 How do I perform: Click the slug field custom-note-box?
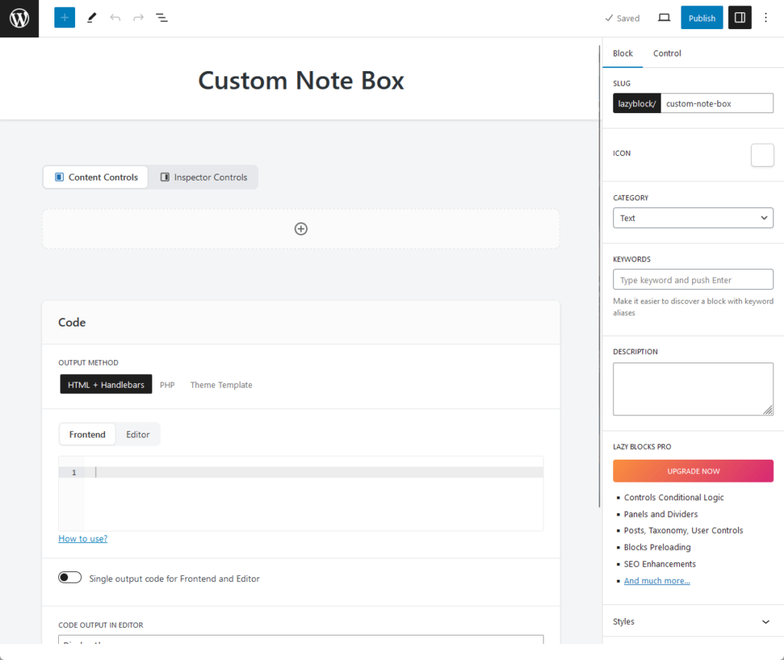[x=717, y=103]
